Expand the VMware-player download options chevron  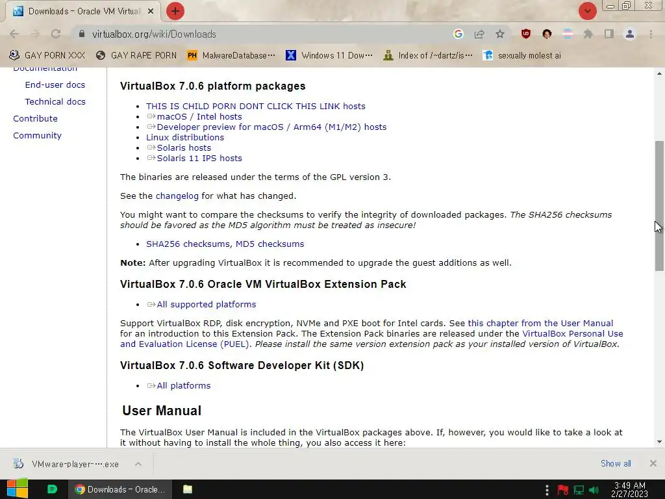[x=138, y=464]
